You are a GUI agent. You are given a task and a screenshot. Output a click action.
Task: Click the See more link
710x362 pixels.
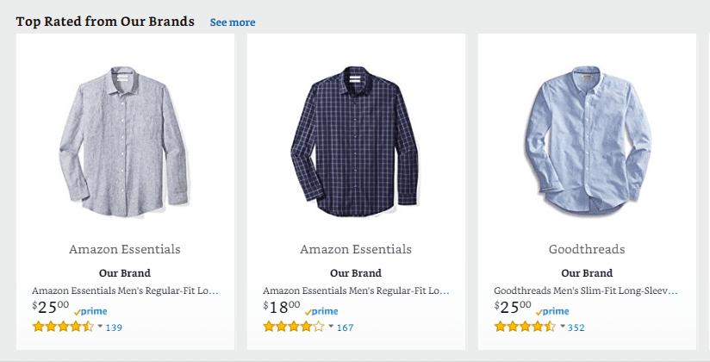pyautogui.click(x=233, y=22)
